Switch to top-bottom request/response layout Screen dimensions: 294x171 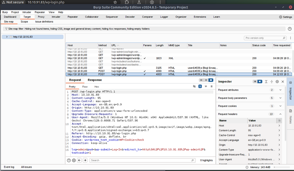point(206,80)
